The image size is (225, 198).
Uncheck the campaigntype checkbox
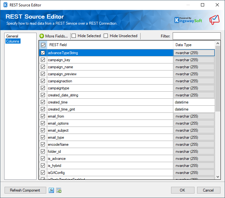(43, 88)
